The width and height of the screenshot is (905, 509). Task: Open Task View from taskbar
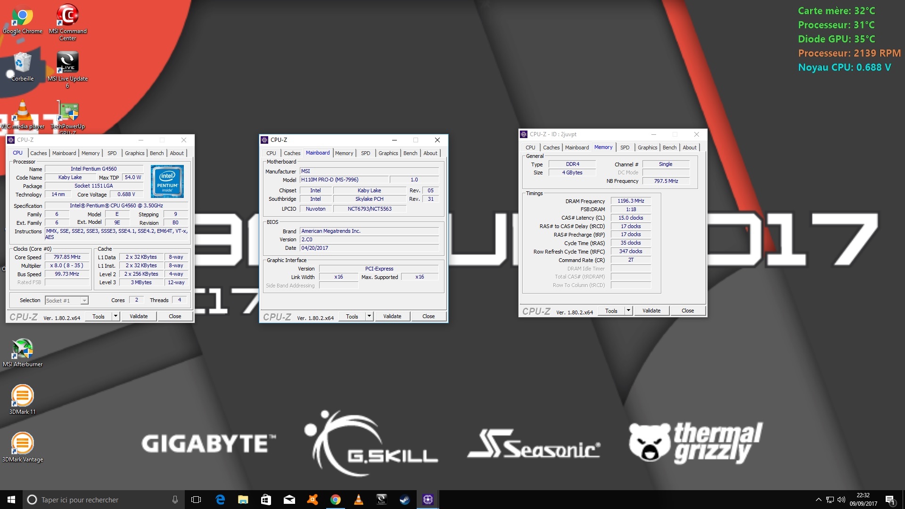[x=196, y=500]
